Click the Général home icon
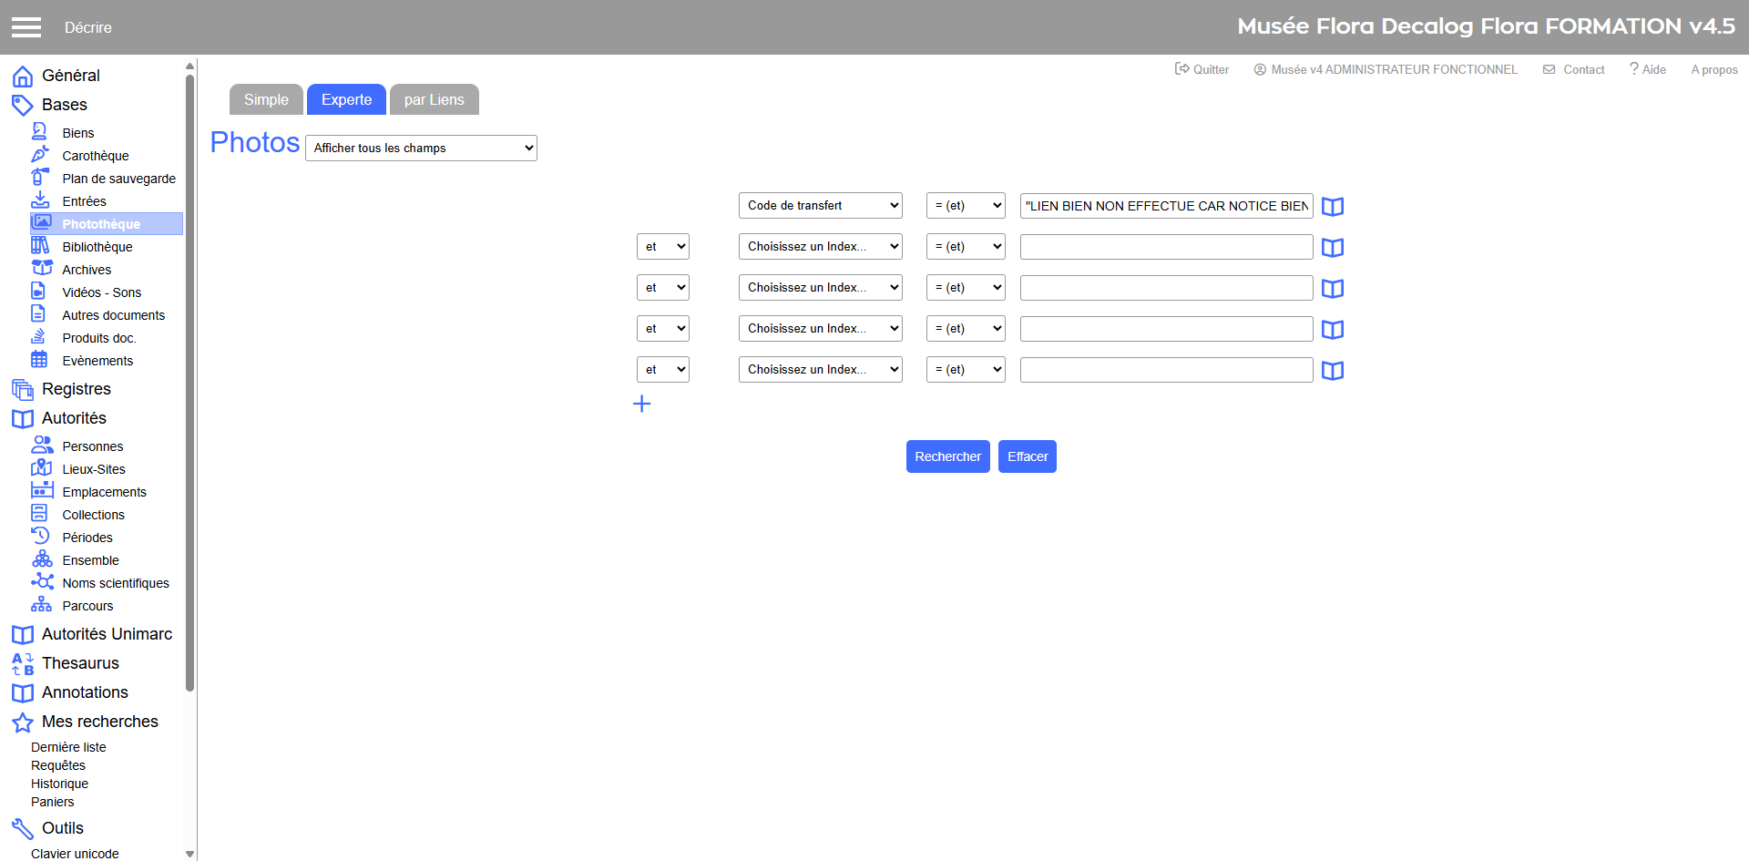Viewport: 1749px width, 861px height. tap(23, 77)
